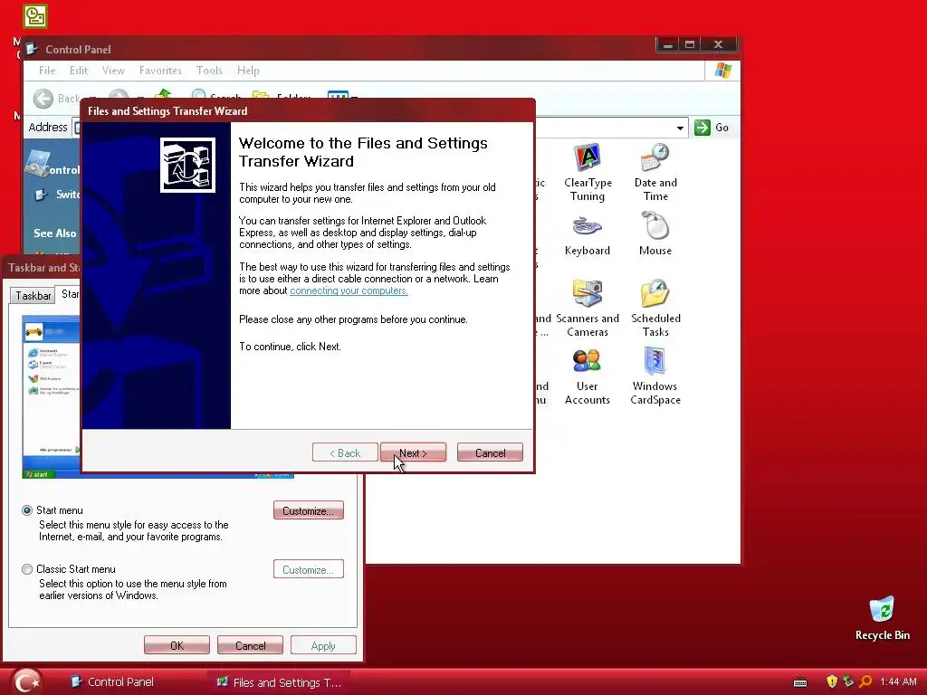Click the yellow security shield tray icon
This screenshot has width=927, height=695.
(832, 681)
